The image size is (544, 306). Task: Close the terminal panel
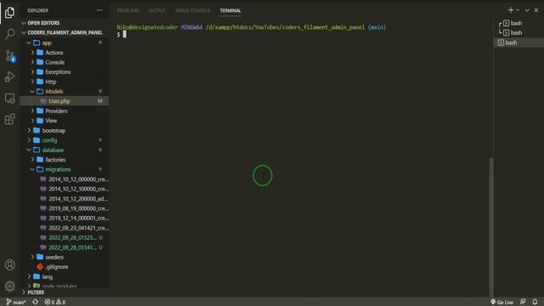[536, 10]
